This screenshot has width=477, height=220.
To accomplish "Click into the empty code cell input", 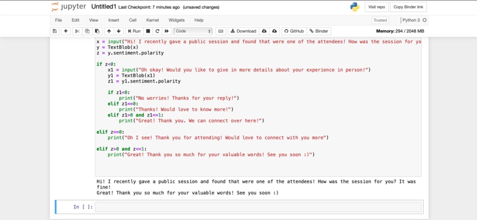I will [258, 207].
